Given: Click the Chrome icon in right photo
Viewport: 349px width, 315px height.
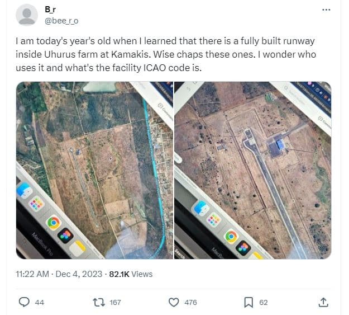Looking at the screenshot, I should pos(231,237).
